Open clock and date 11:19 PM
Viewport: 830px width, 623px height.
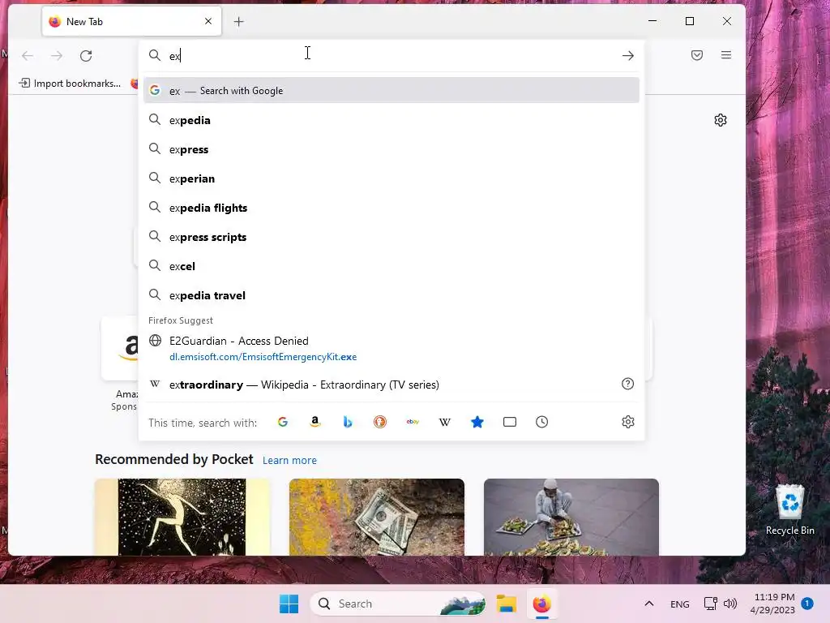click(x=772, y=604)
